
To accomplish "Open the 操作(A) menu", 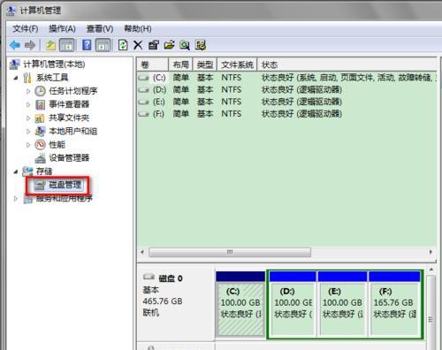I will click(62, 29).
